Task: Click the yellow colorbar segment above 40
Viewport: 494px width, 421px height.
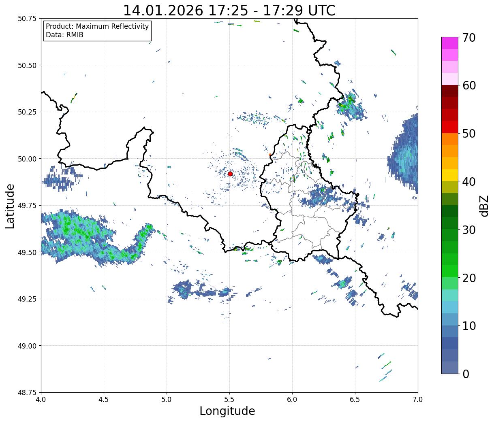Action: click(x=450, y=175)
